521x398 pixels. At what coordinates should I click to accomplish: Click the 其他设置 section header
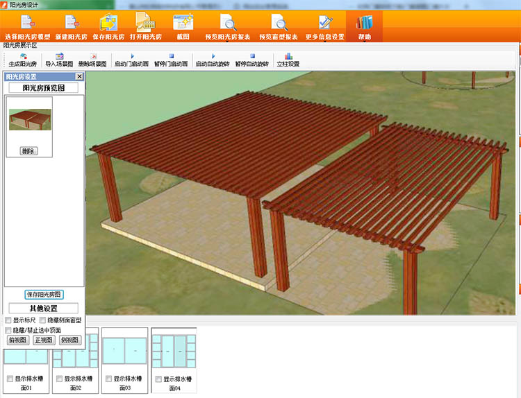point(44,308)
